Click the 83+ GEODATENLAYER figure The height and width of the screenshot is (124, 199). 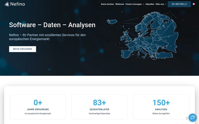99,103
